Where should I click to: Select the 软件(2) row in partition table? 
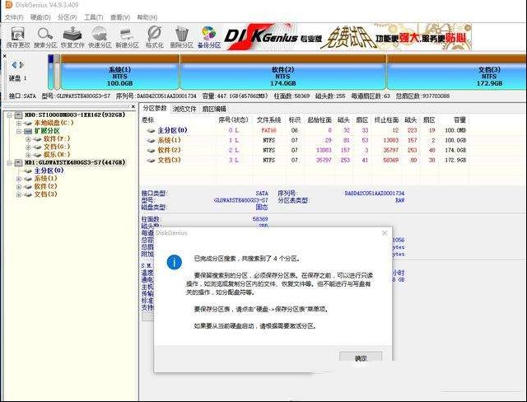[x=304, y=150]
